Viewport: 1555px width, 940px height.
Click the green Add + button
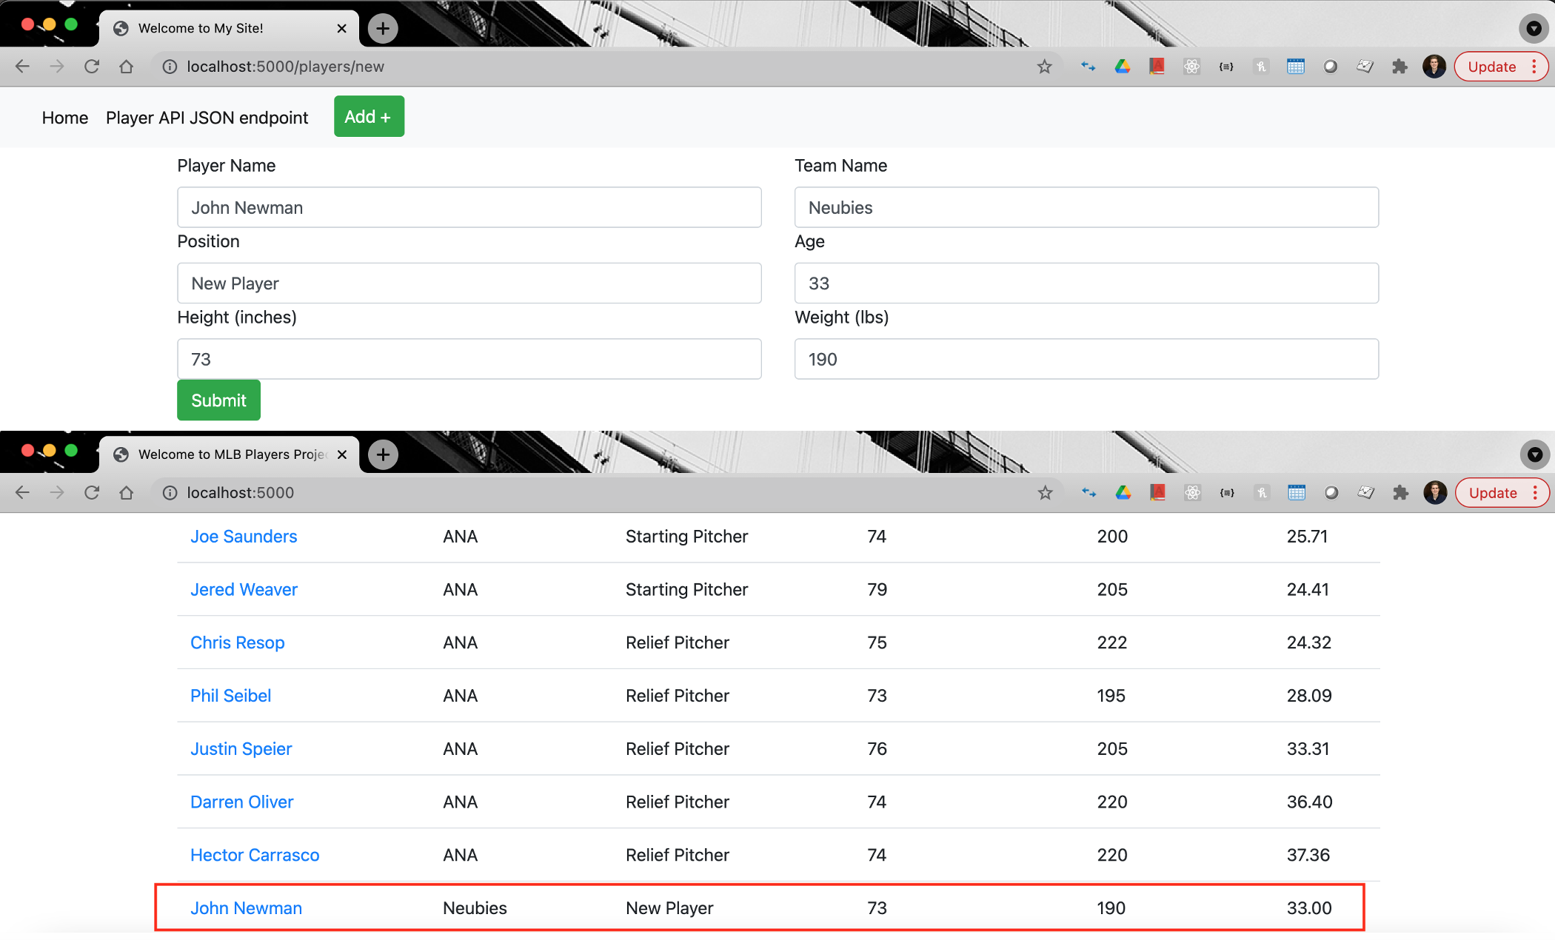pyautogui.click(x=369, y=116)
